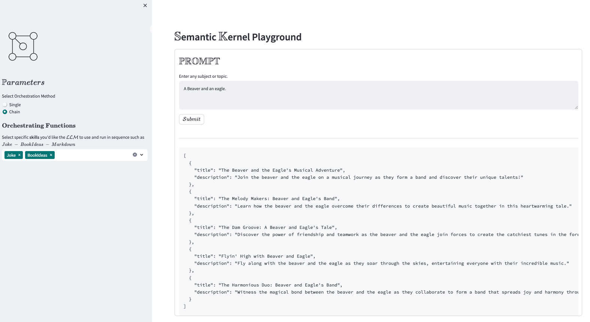Remove the Joke skill tag
Image resolution: width=590 pixels, height=322 pixels.
[19, 155]
